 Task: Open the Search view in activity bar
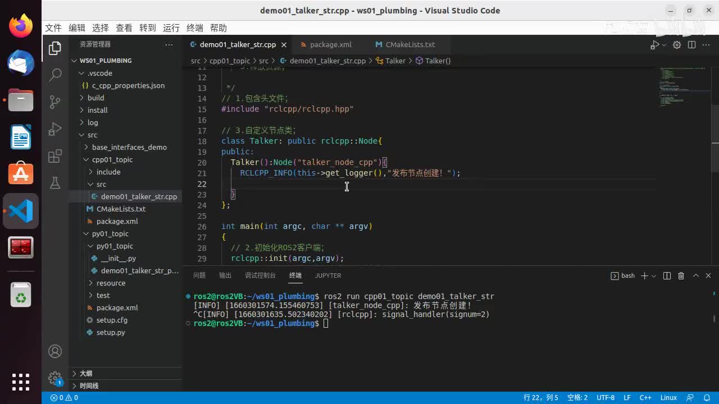pyautogui.click(x=55, y=75)
